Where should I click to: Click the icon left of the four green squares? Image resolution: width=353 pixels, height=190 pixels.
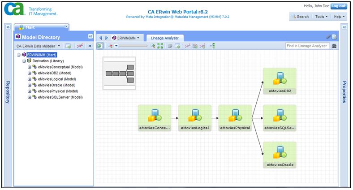tap(153, 46)
